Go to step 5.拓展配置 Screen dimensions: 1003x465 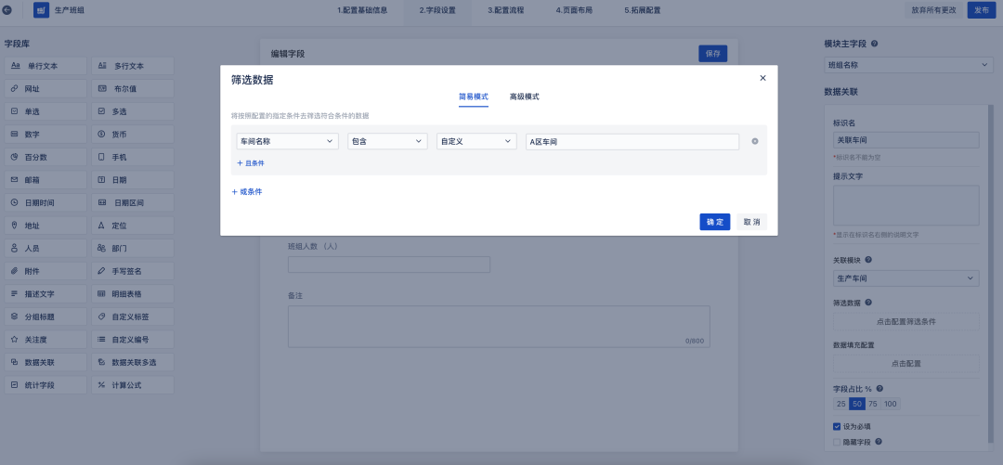pyautogui.click(x=643, y=10)
